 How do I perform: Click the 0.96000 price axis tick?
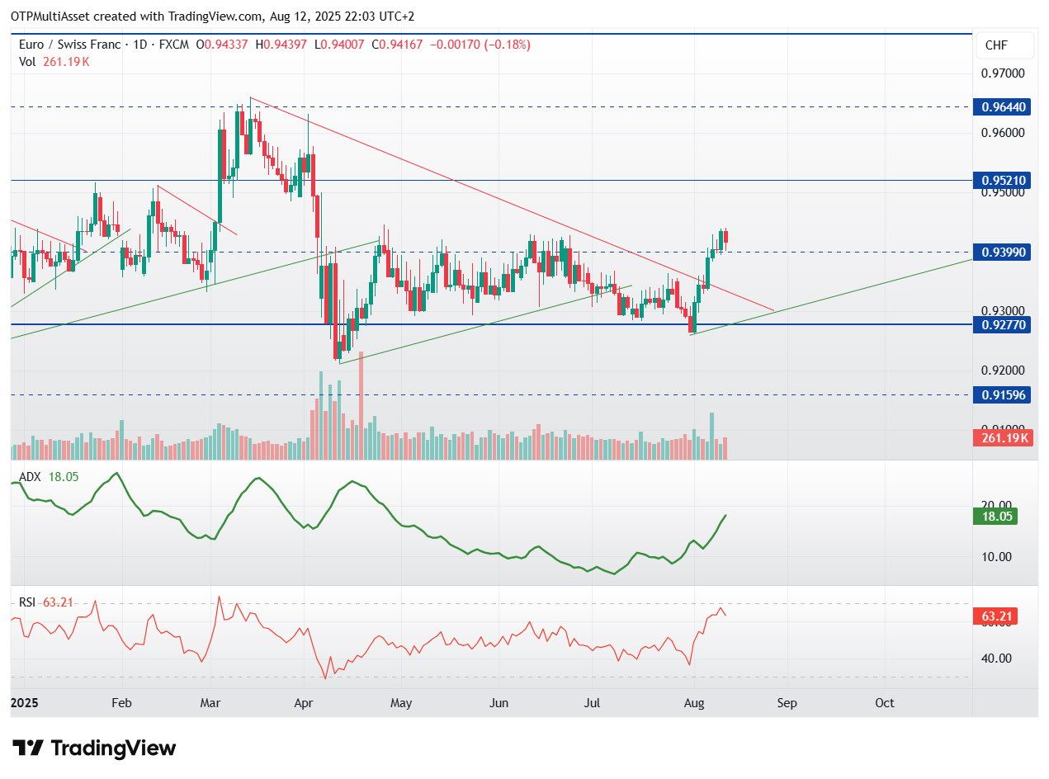[1003, 133]
